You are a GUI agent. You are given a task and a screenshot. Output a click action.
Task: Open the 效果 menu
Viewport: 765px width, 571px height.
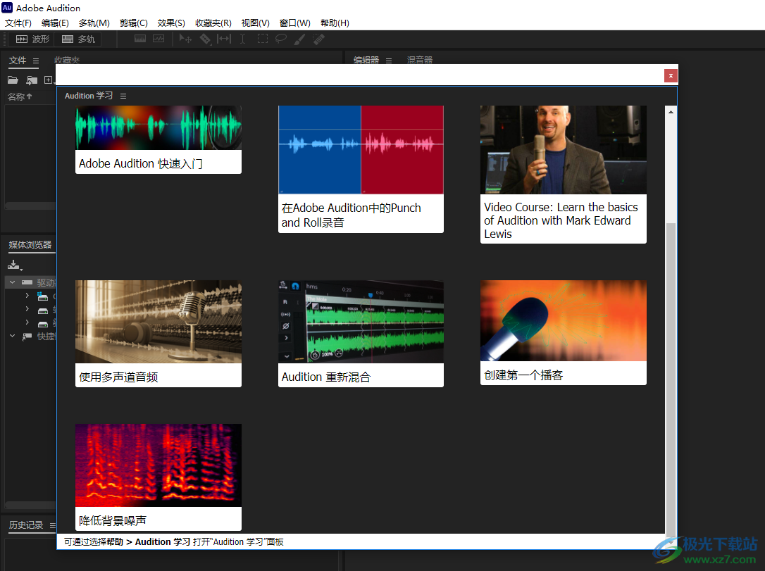point(170,22)
